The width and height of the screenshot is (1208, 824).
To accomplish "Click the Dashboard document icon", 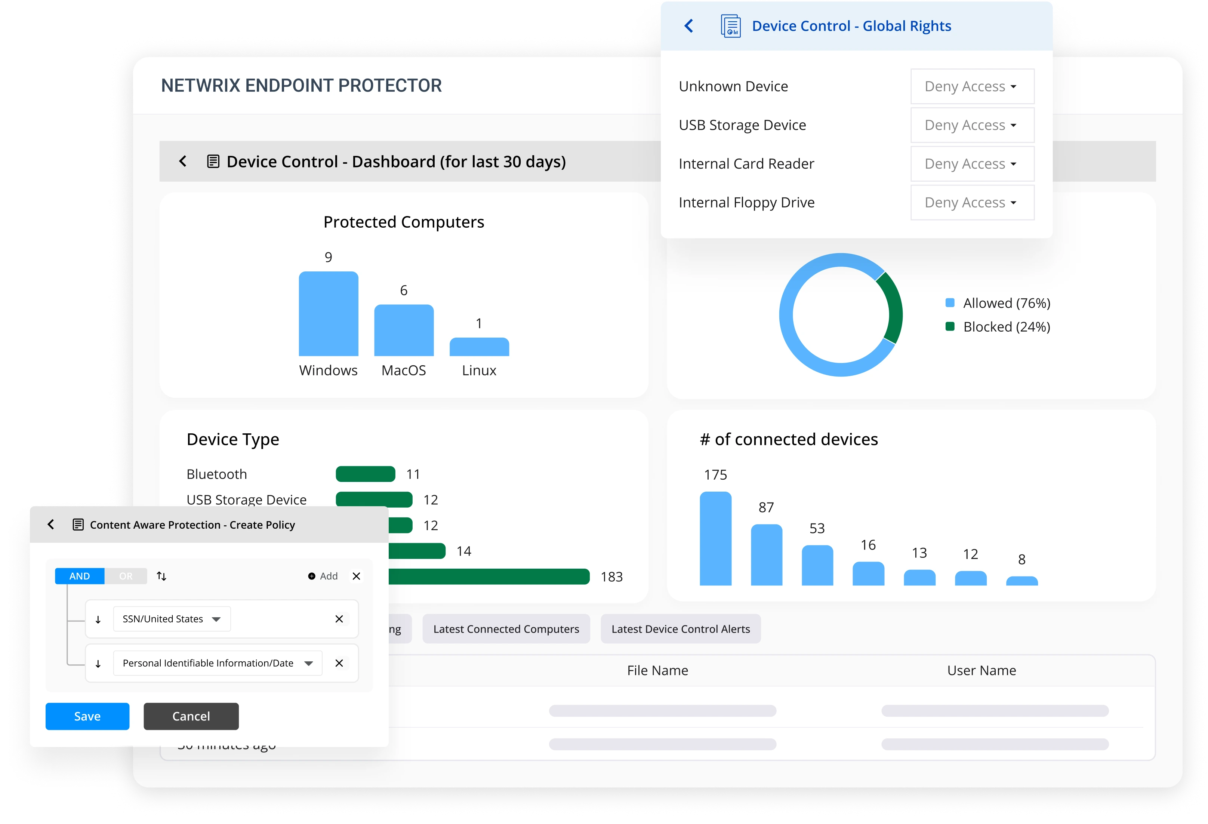I will (213, 161).
